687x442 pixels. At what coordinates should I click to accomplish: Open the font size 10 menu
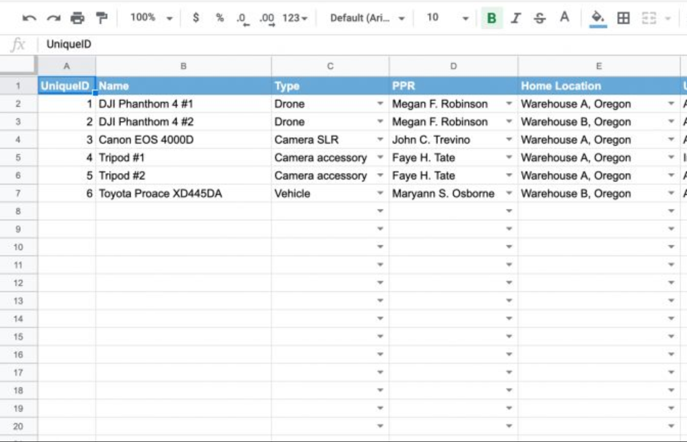[x=447, y=18]
